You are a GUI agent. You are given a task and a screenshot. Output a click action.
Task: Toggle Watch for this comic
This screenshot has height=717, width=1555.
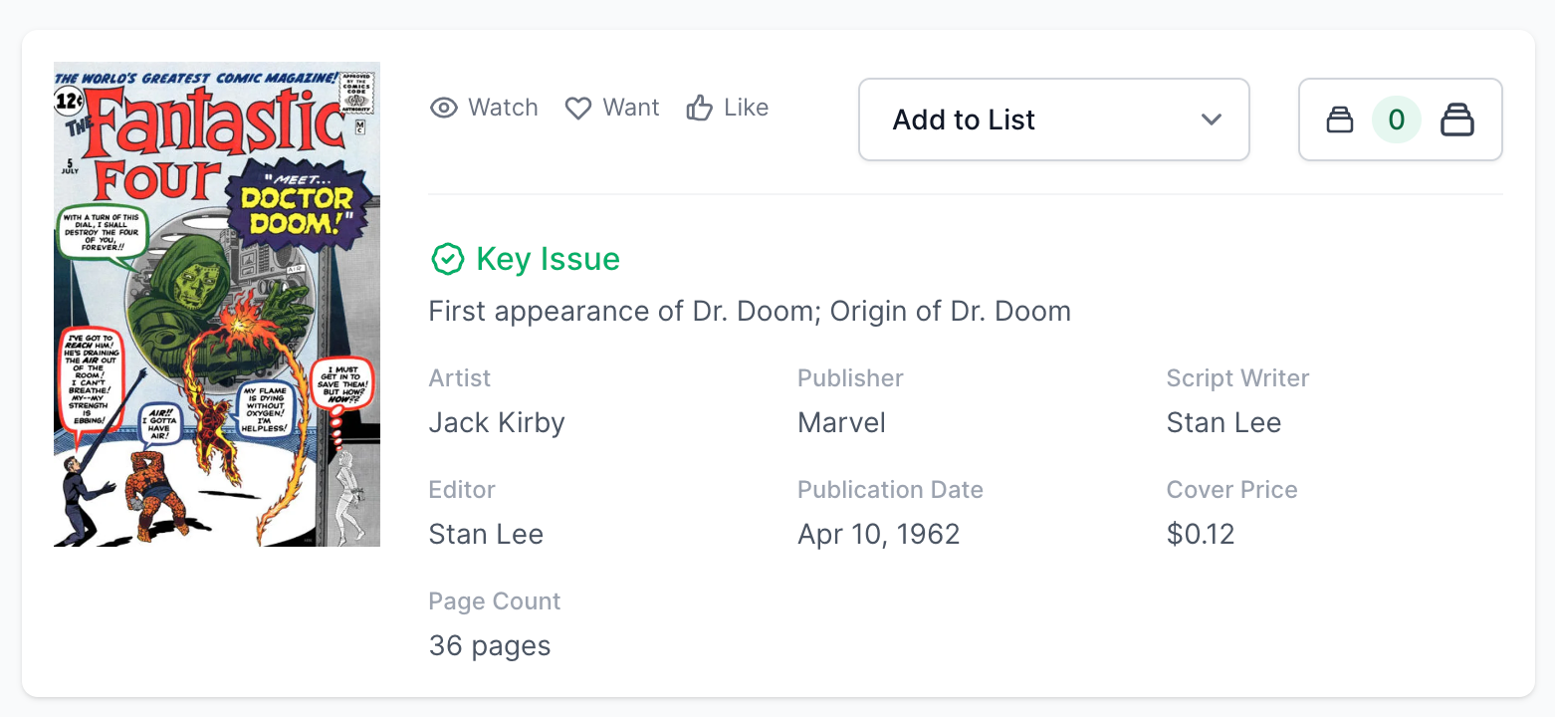(485, 108)
